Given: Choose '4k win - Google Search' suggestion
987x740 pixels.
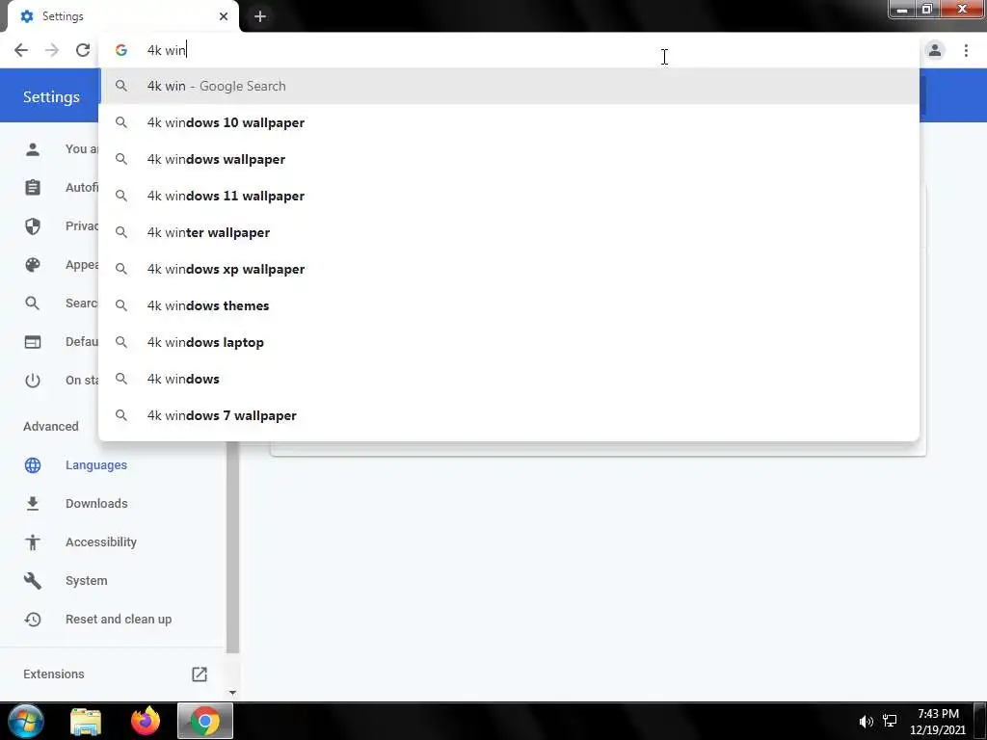Looking at the screenshot, I should (x=509, y=86).
